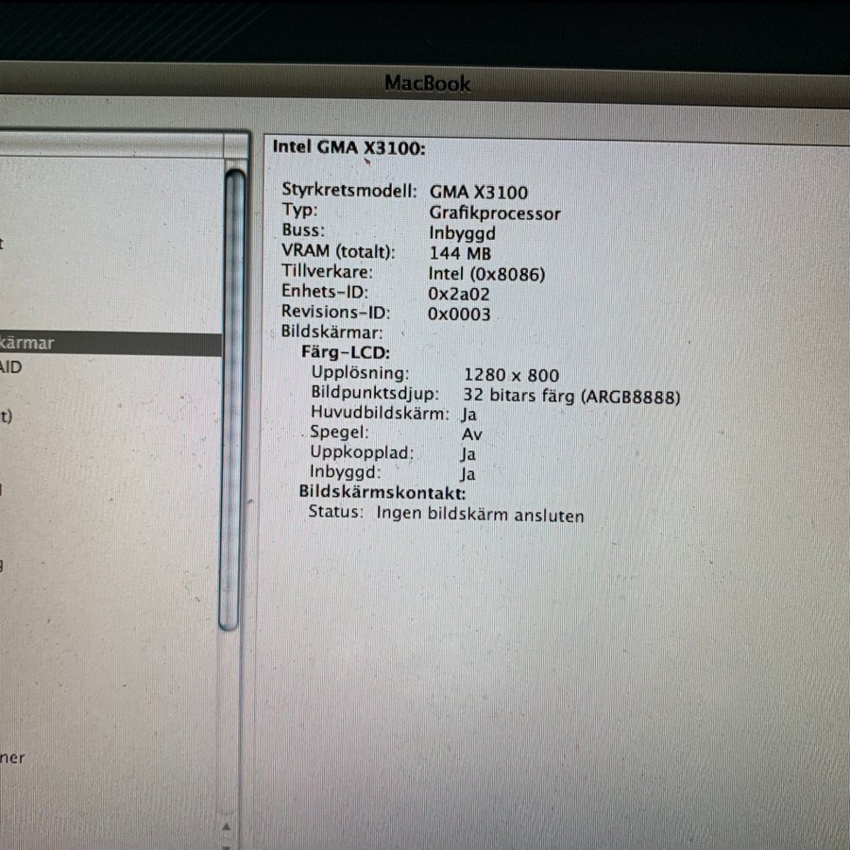Select the "Ingen bildskärm ansluten" status text
The width and height of the screenshot is (850, 850).
[481, 514]
